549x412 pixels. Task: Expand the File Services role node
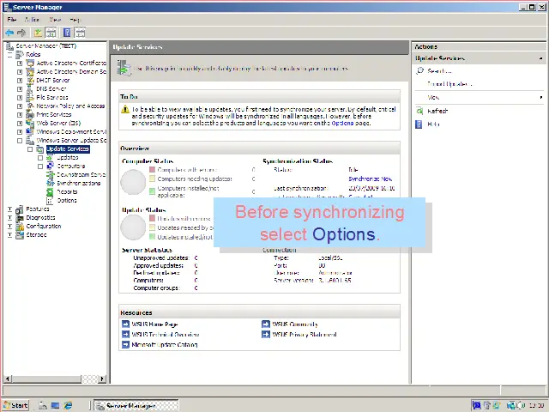[x=20, y=97]
